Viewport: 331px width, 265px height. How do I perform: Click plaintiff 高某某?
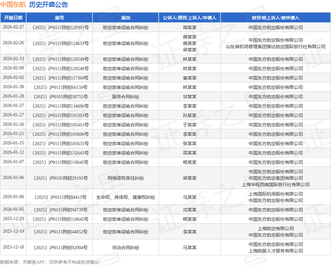pos(189,153)
